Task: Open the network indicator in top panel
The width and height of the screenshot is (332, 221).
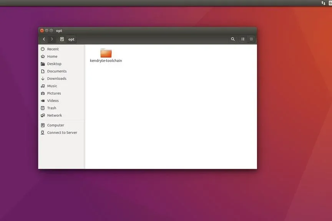Action: tap(323, 3)
